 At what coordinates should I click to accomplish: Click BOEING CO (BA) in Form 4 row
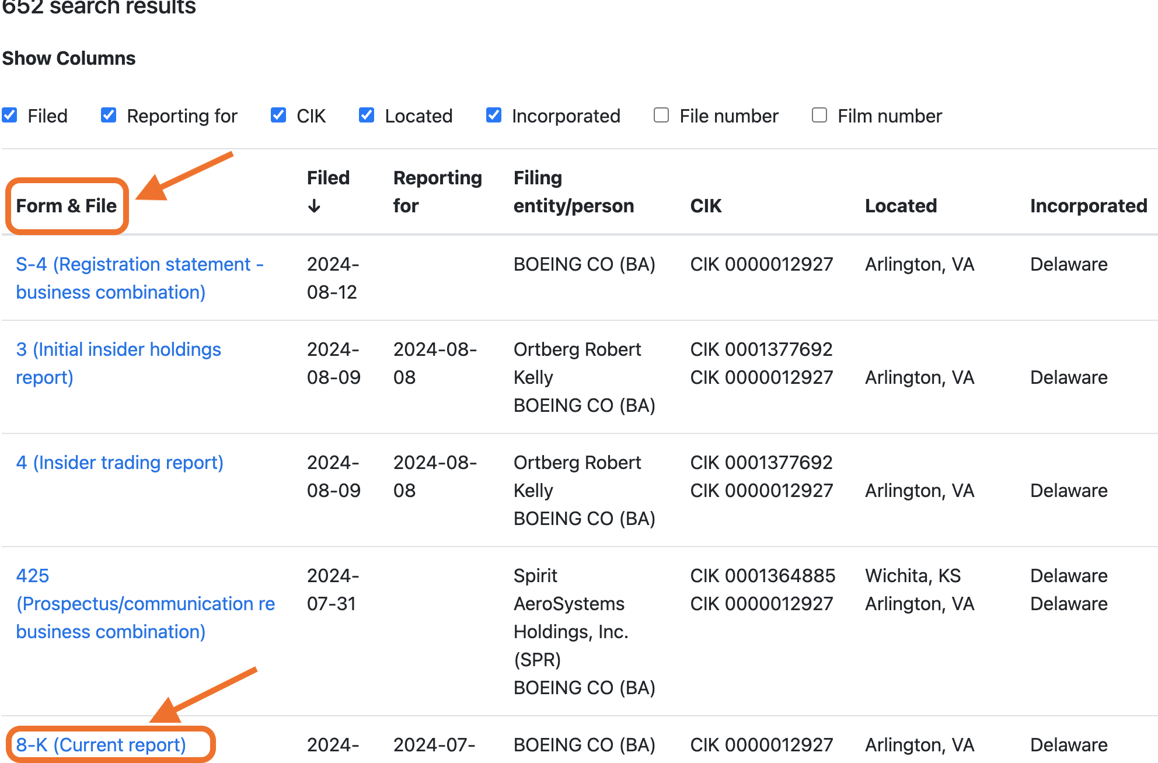click(584, 519)
